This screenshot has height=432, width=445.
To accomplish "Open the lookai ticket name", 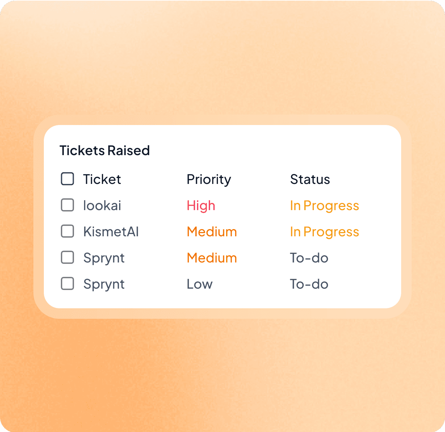I will coord(102,206).
